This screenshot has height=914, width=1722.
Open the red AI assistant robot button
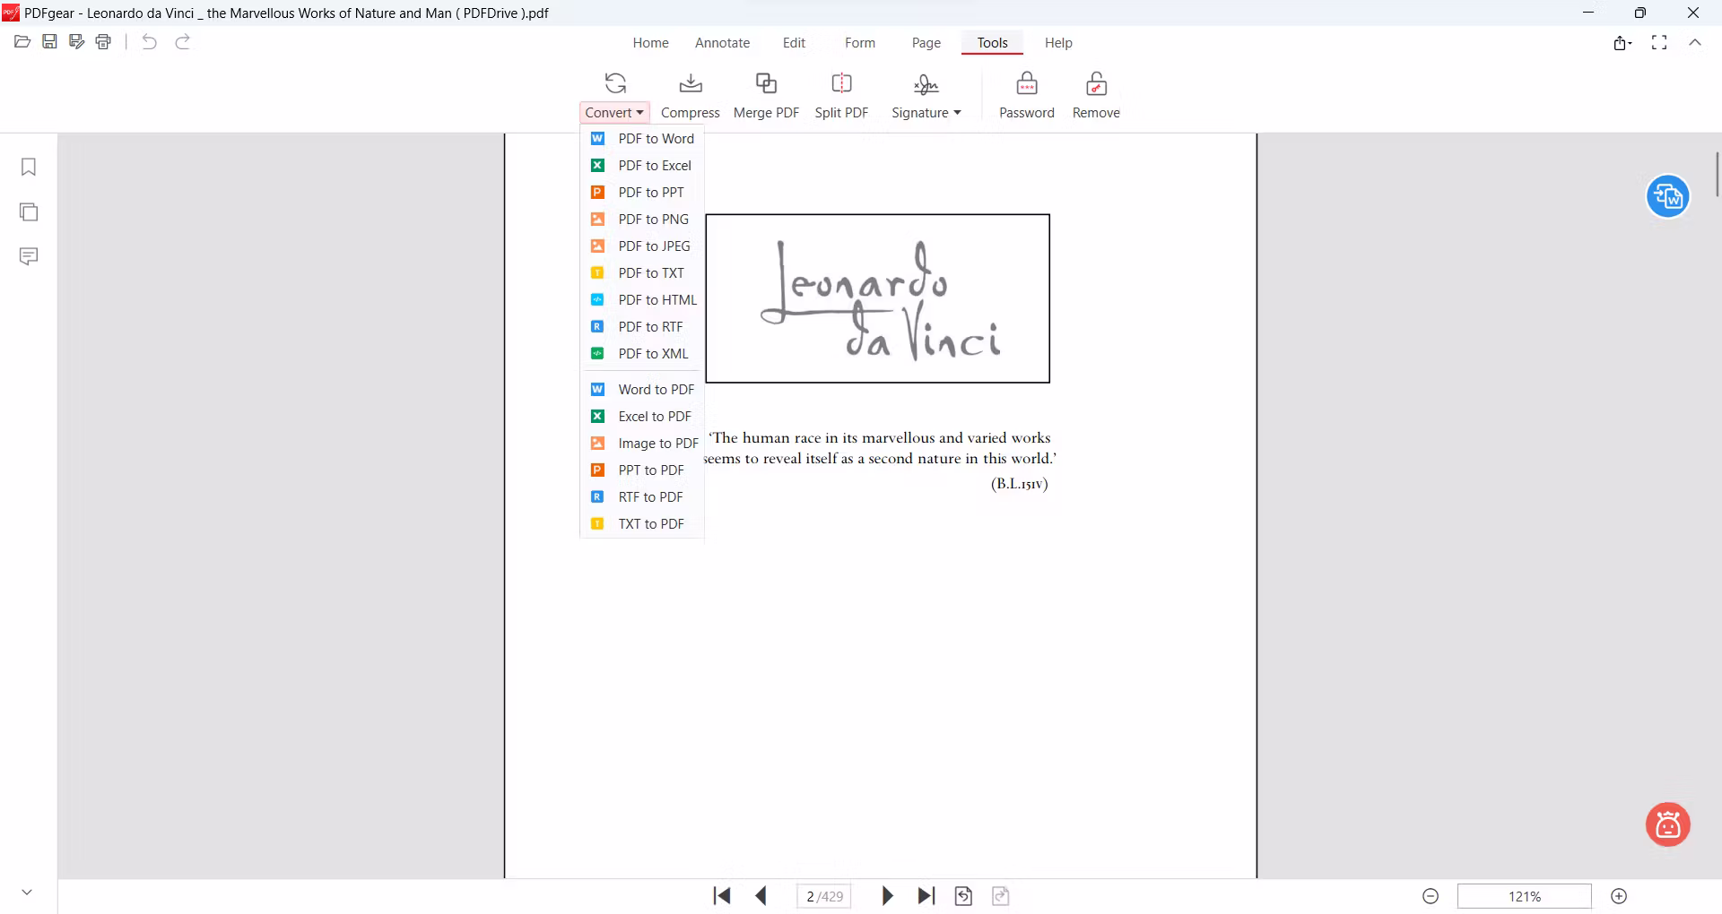pos(1668,824)
